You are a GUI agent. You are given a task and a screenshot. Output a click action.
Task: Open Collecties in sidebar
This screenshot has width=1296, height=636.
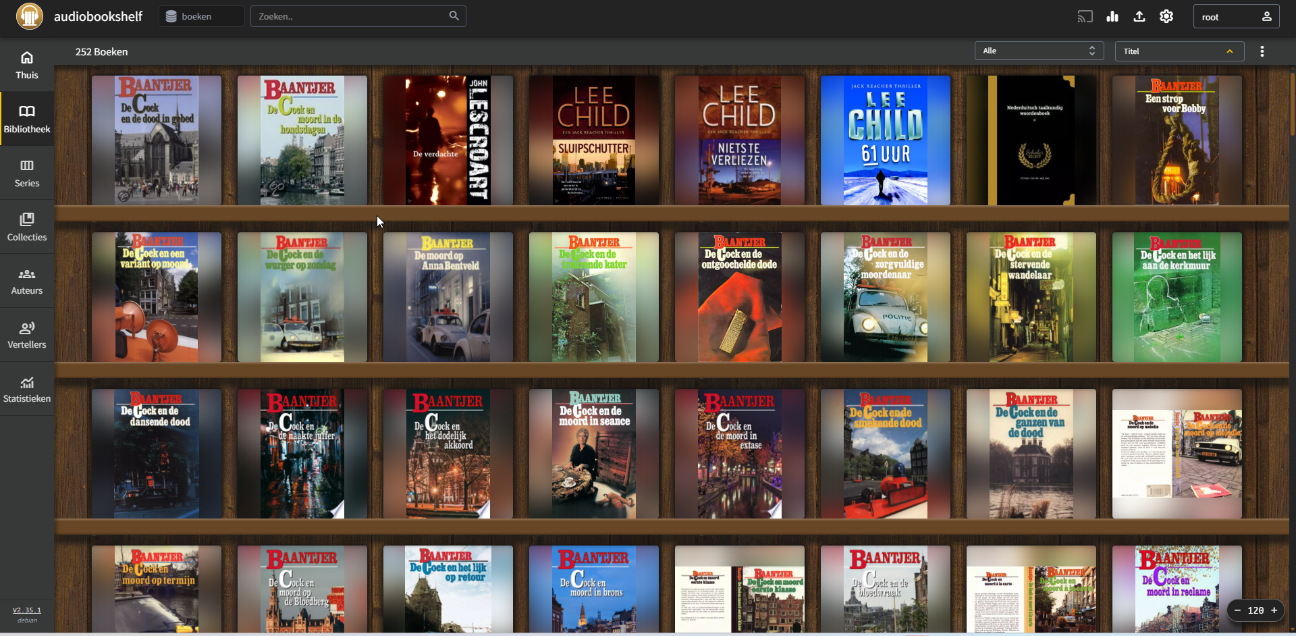[x=27, y=227]
